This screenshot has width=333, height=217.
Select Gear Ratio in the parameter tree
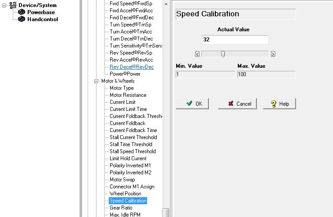click(121, 208)
